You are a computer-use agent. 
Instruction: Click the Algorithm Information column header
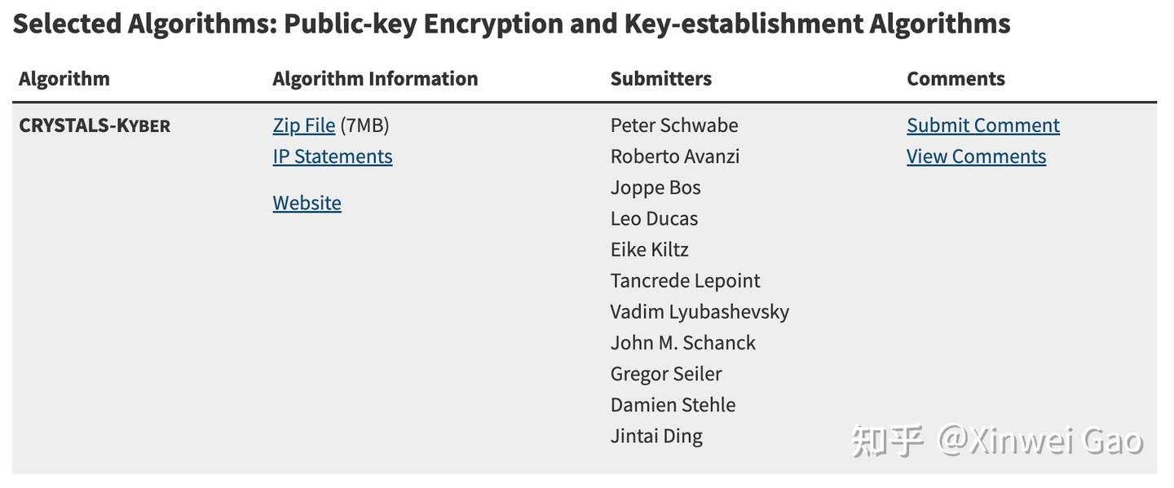375,79
